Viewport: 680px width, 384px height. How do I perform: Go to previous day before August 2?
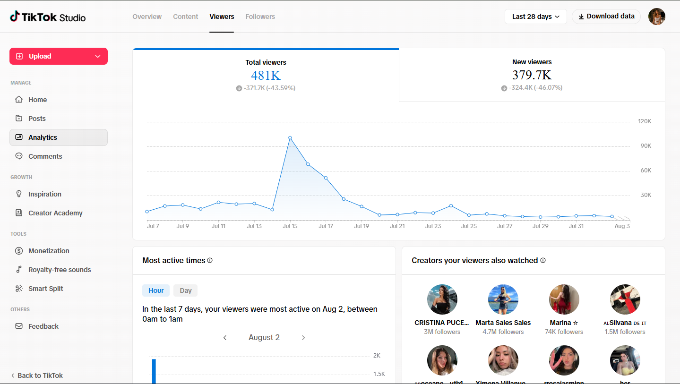click(225, 338)
